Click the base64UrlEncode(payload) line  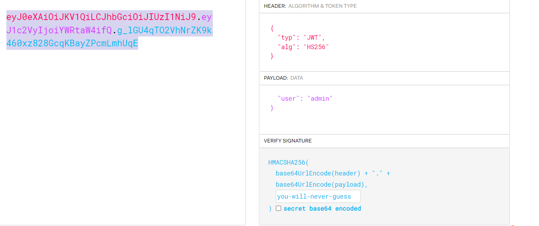coord(322,185)
